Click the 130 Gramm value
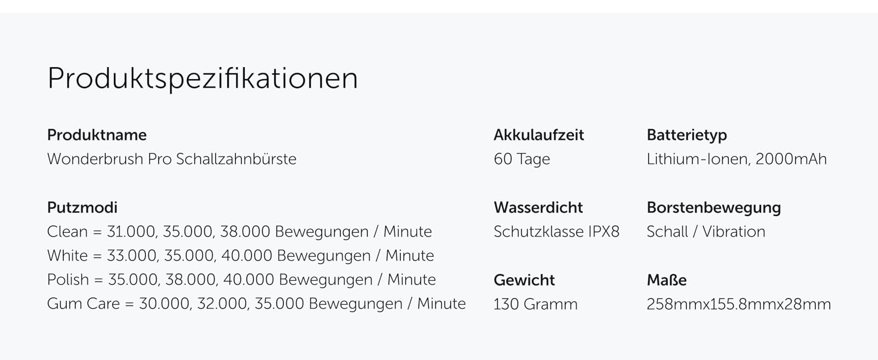 (536, 304)
